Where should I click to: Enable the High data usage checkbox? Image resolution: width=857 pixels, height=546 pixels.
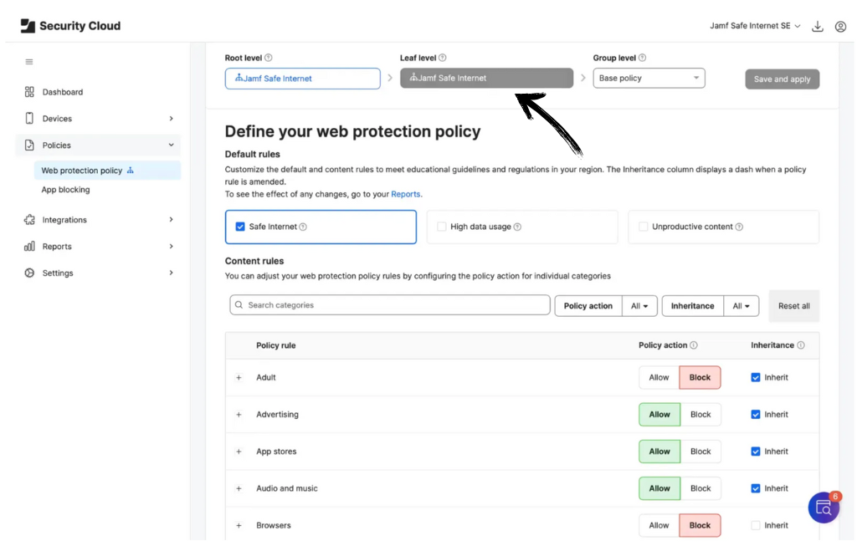pyautogui.click(x=441, y=226)
